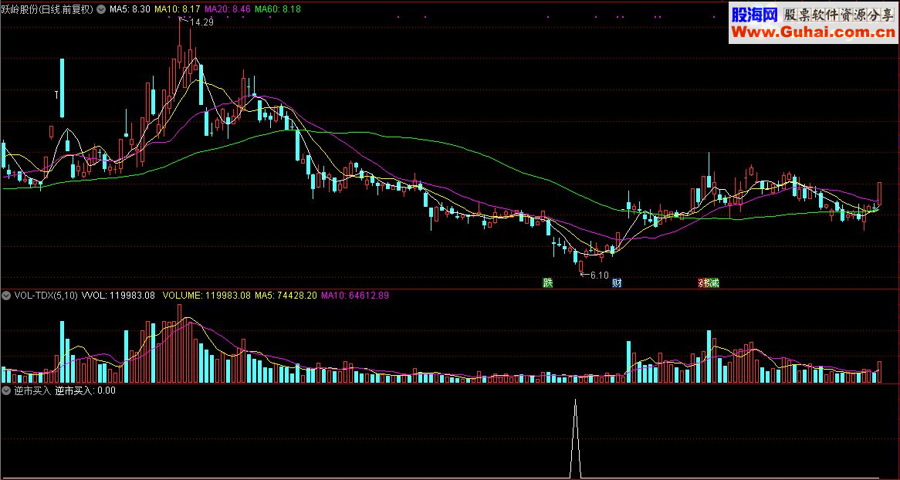The width and height of the screenshot is (900, 480).
Task: Click the green 减 event marker
Action: click(x=714, y=283)
